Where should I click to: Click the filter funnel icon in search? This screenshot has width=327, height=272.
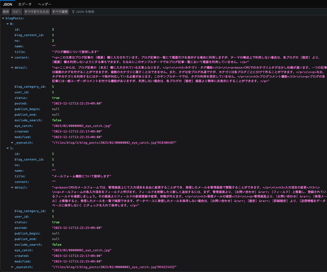pyautogui.click(x=73, y=12)
